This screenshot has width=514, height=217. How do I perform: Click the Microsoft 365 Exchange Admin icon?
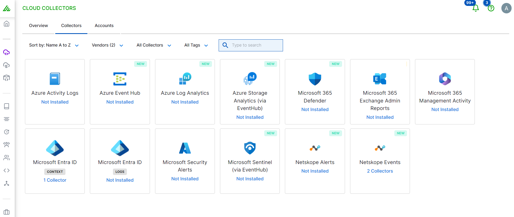380,79
